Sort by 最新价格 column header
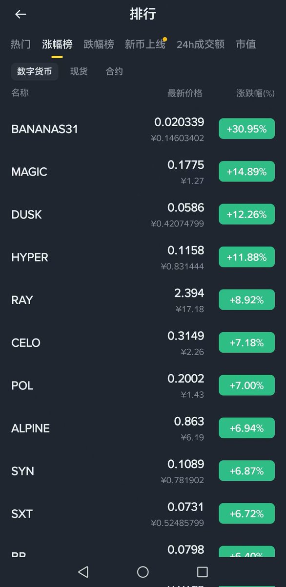Viewport: 286px width, 587px height. click(x=185, y=93)
